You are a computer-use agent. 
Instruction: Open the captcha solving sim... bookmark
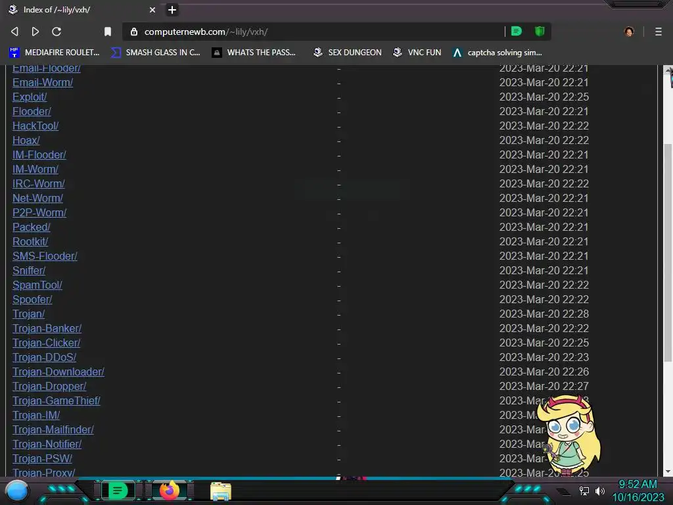498,53
